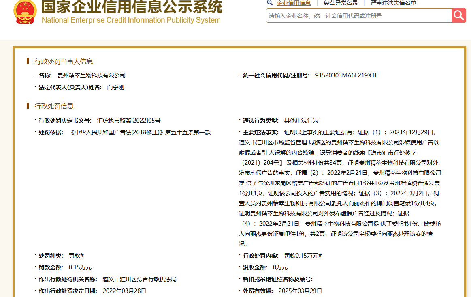Click violation type value 其他违法行为
471x297 pixels.
coord(301,121)
